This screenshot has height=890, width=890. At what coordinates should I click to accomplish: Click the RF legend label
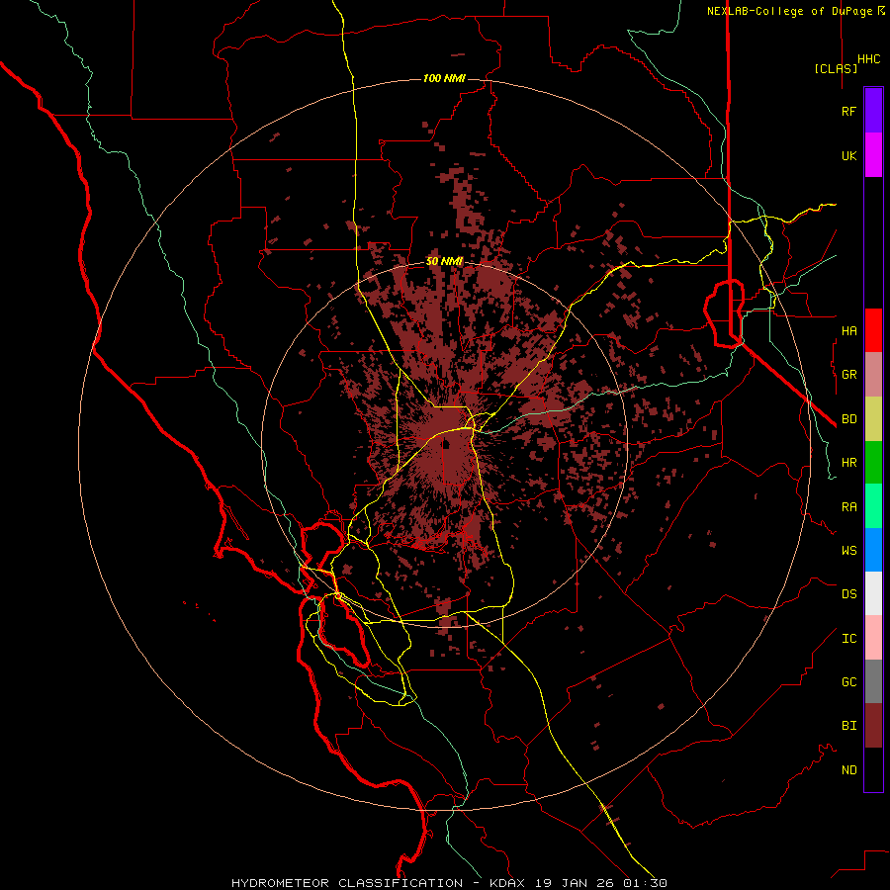pyautogui.click(x=848, y=111)
